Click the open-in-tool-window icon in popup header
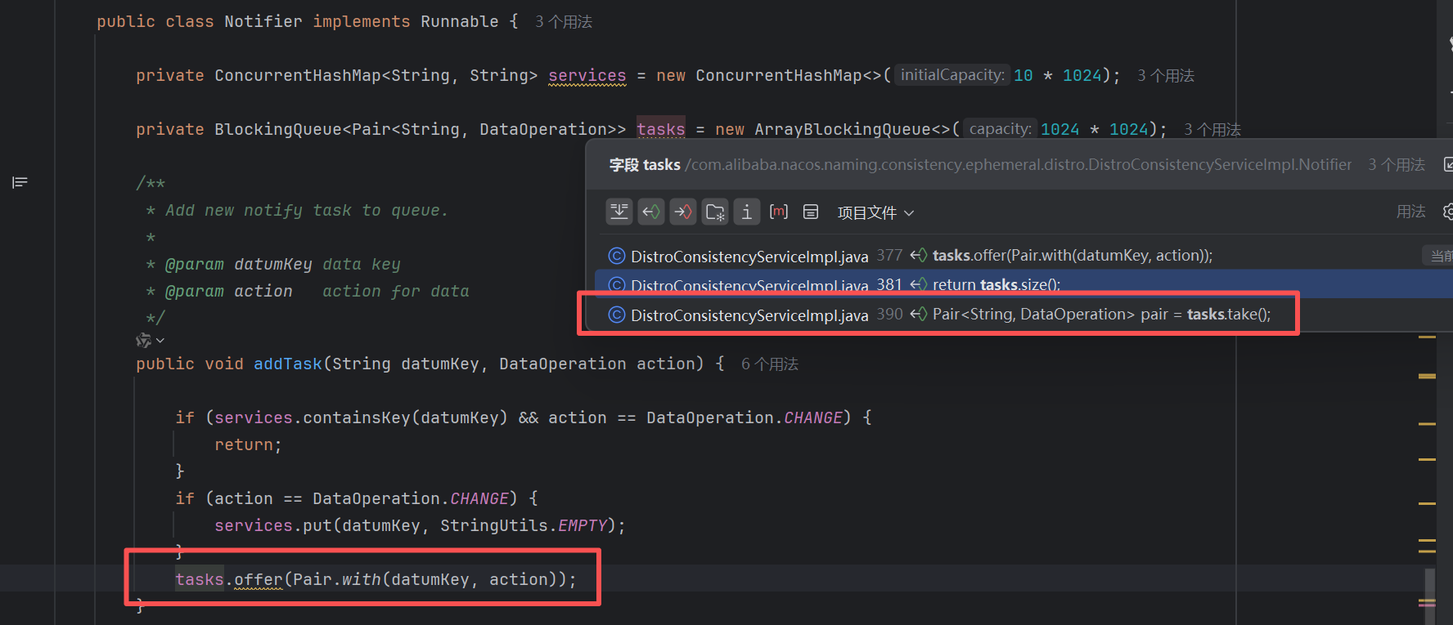1453x625 pixels. click(x=1447, y=165)
